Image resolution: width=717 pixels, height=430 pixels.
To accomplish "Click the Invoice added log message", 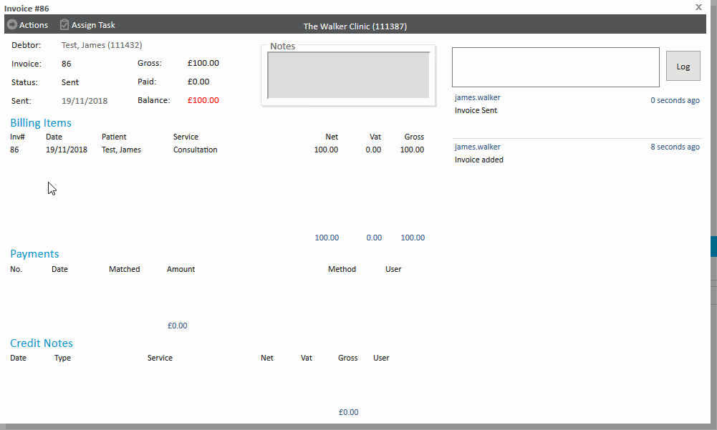I will [478, 160].
